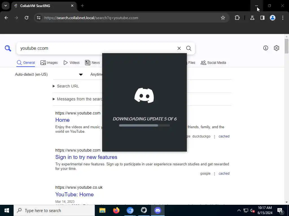Click the taskbar clock showing 10:17 AM
This screenshot has width=289, height=216.
pyautogui.click(x=265, y=210)
